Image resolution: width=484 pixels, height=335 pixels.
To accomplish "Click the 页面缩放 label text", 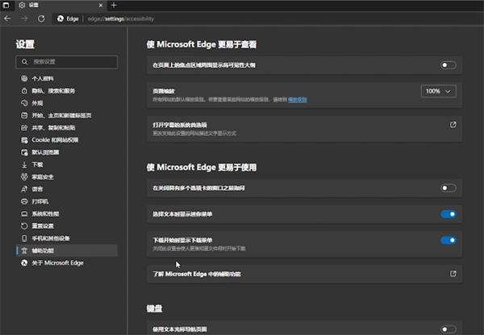I will 164,91.
